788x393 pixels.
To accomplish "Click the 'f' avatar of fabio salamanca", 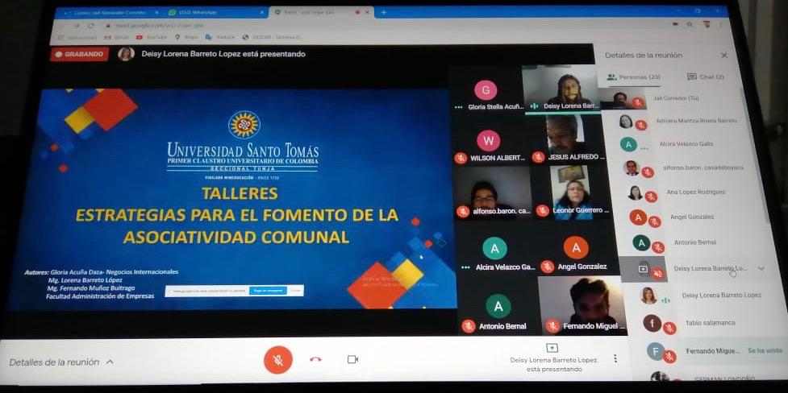I will pos(652,323).
